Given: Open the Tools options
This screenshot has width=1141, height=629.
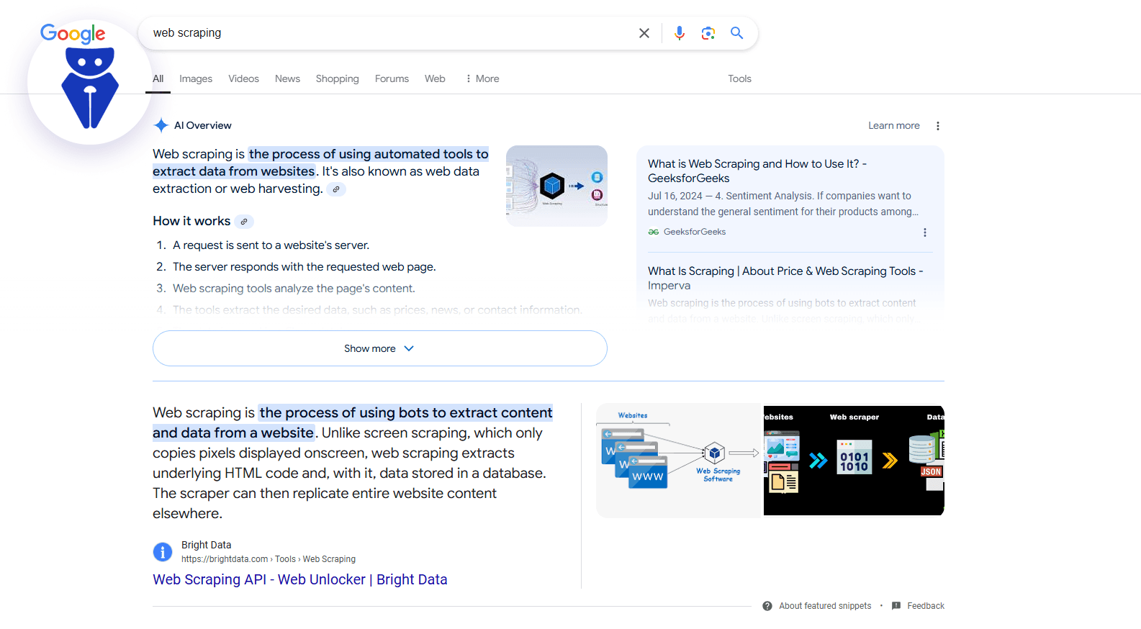Looking at the screenshot, I should [x=739, y=78].
